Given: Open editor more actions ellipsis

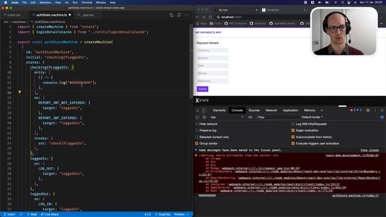Looking at the screenshot, I should point(186,15).
